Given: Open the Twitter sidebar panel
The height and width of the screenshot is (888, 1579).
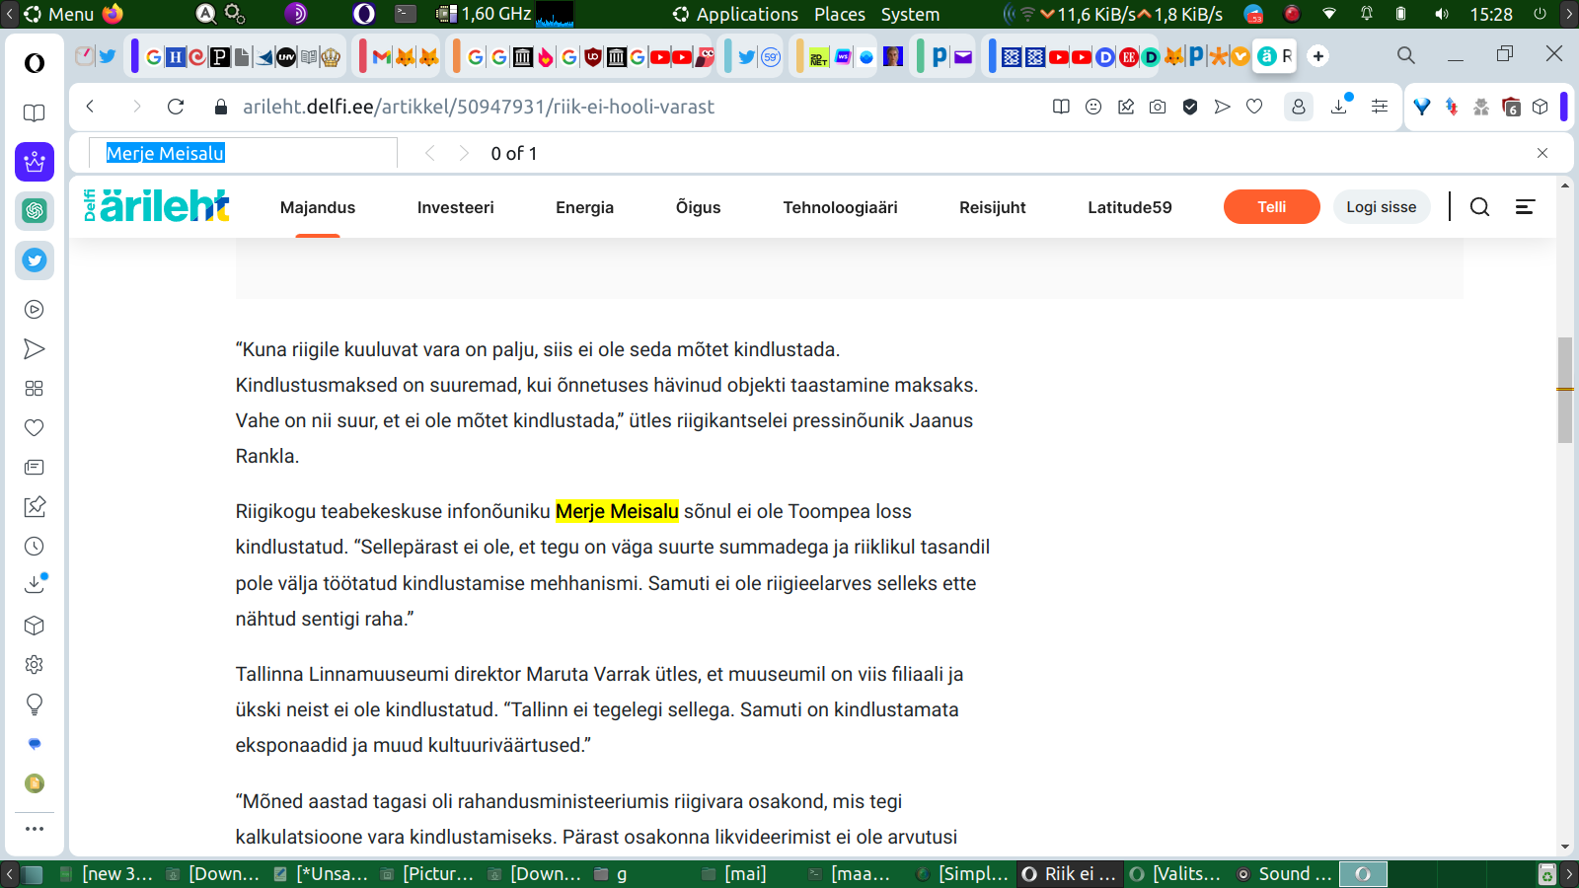Looking at the screenshot, I should pyautogui.click(x=35, y=260).
